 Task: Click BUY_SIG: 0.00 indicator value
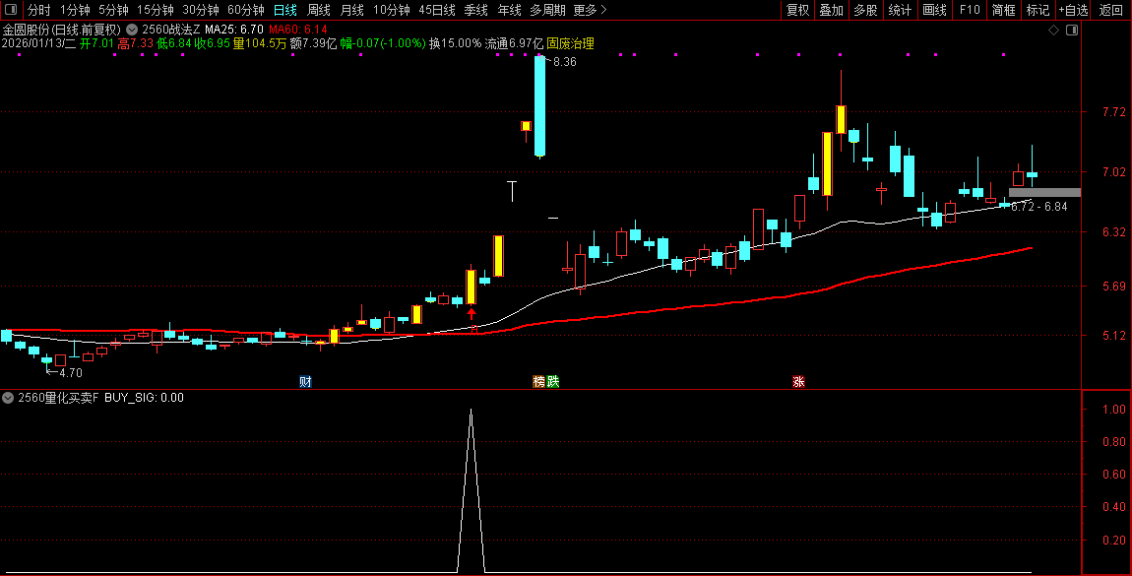(x=144, y=397)
